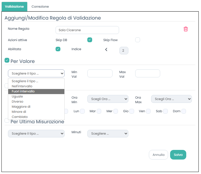Uncheck the Per Valore section checkbox
This screenshot has height=174, width=201.
[7, 60]
